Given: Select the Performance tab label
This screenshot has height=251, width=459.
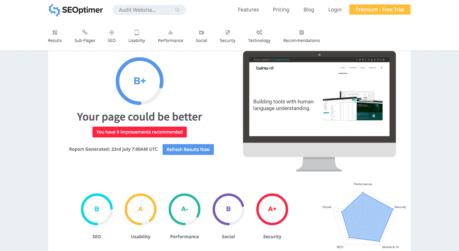Looking at the screenshot, I should coord(171,40).
